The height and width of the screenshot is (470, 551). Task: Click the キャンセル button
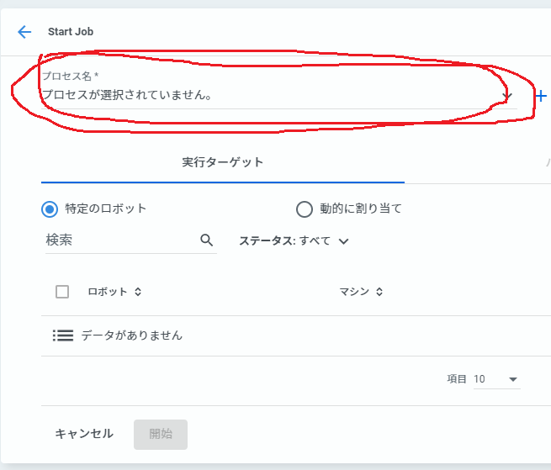click(x=84, y=434)
